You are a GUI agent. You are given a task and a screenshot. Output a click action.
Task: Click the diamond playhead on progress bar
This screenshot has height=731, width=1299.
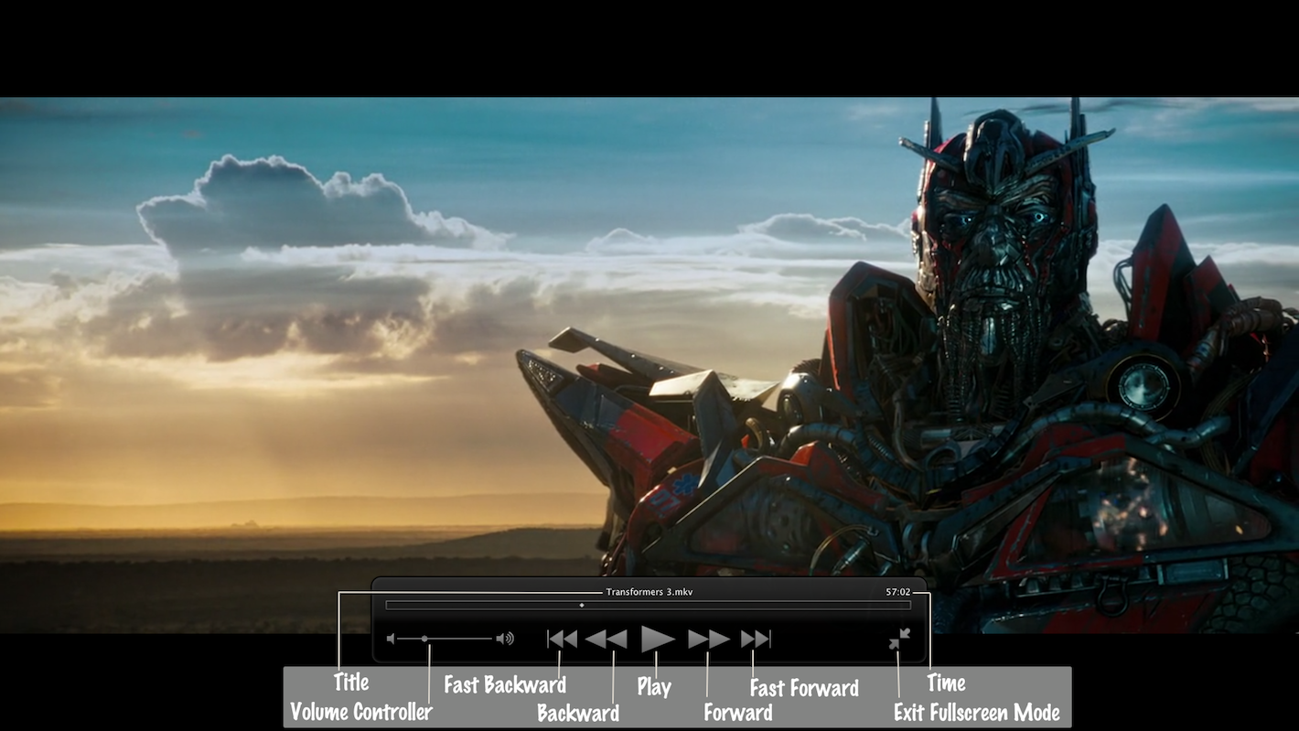[x=582, y=605]
